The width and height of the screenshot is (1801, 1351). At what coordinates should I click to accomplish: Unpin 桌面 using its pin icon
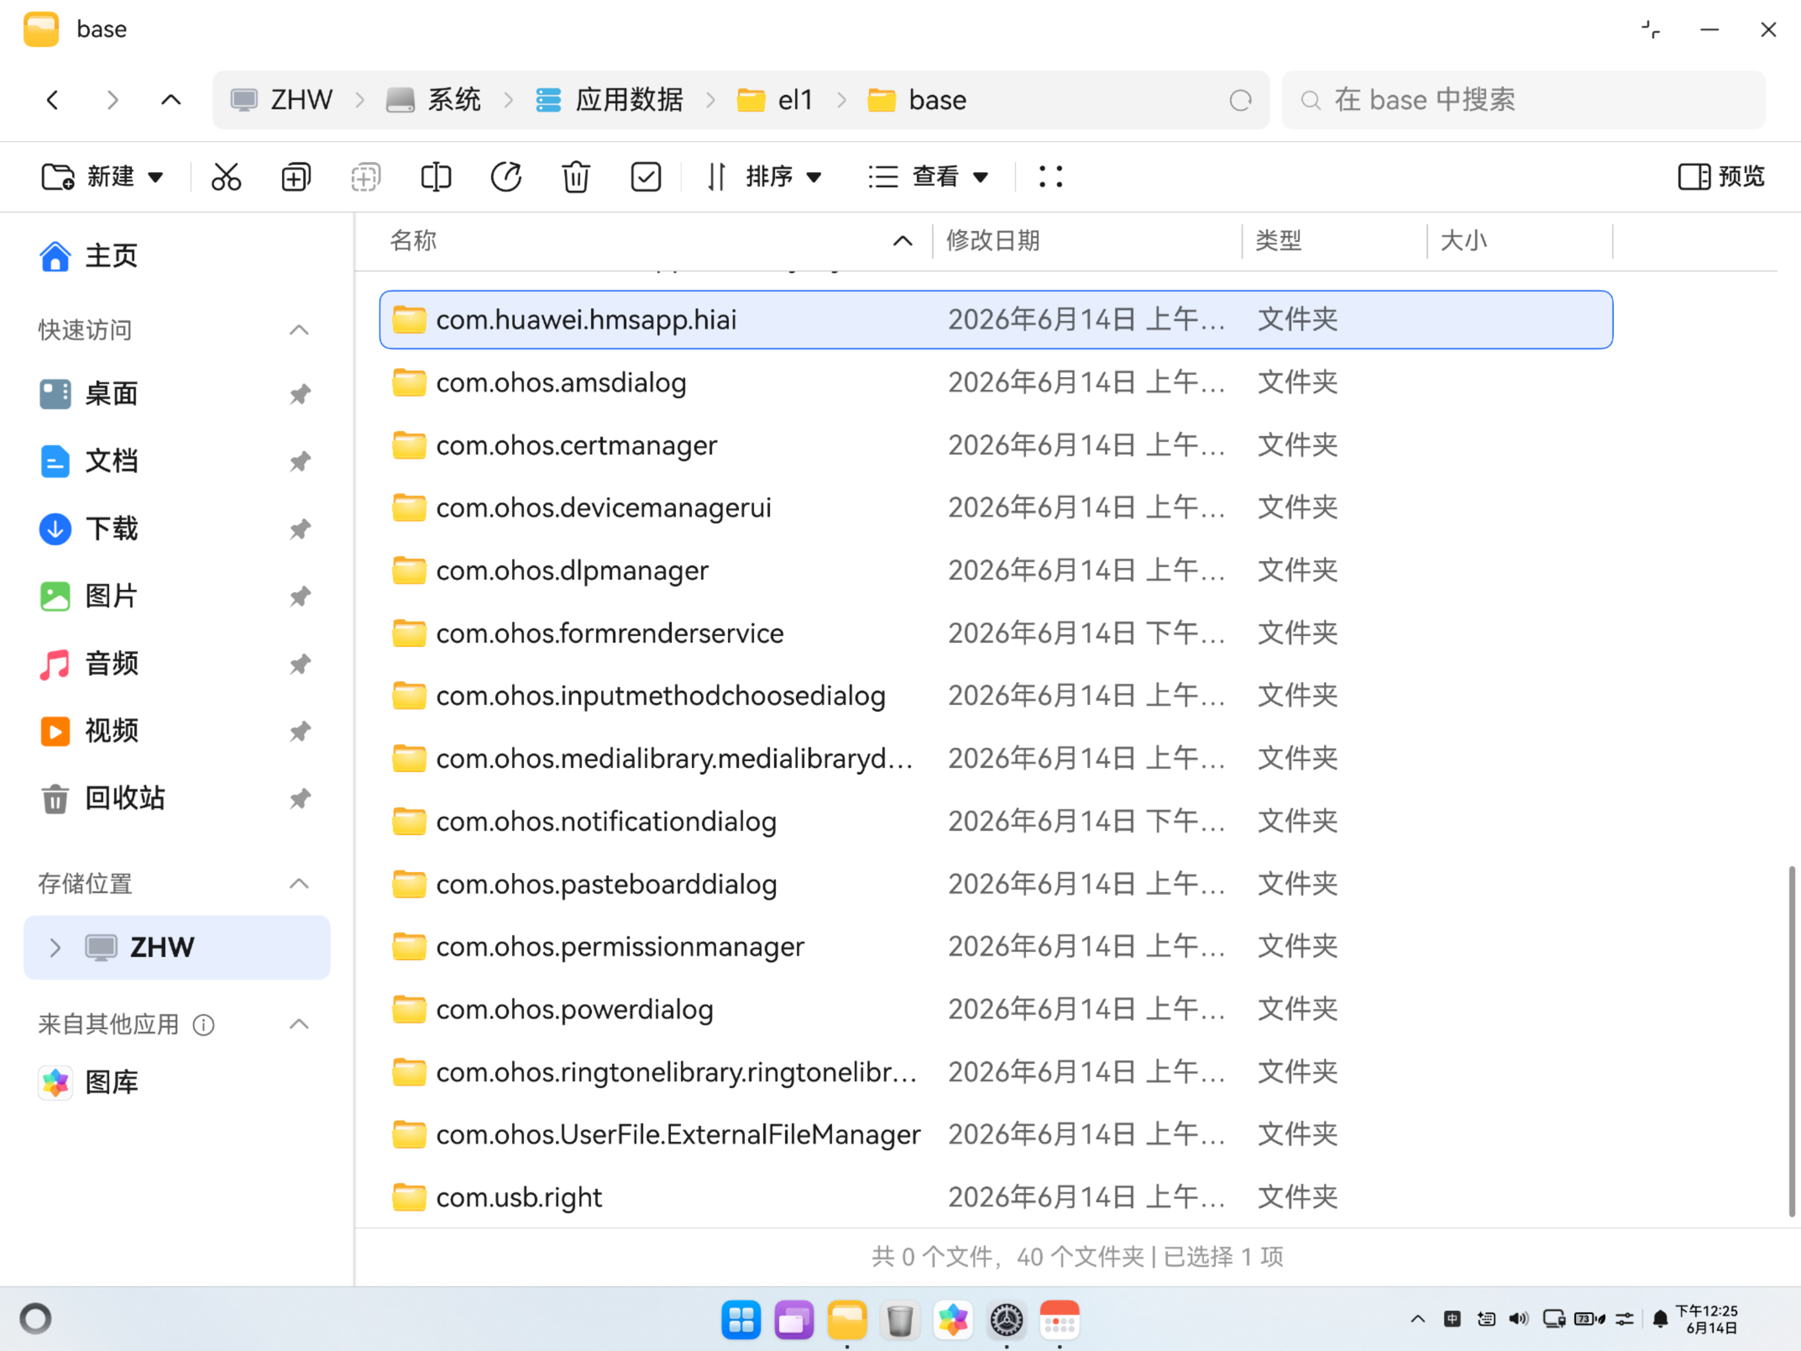click(299, 394)
